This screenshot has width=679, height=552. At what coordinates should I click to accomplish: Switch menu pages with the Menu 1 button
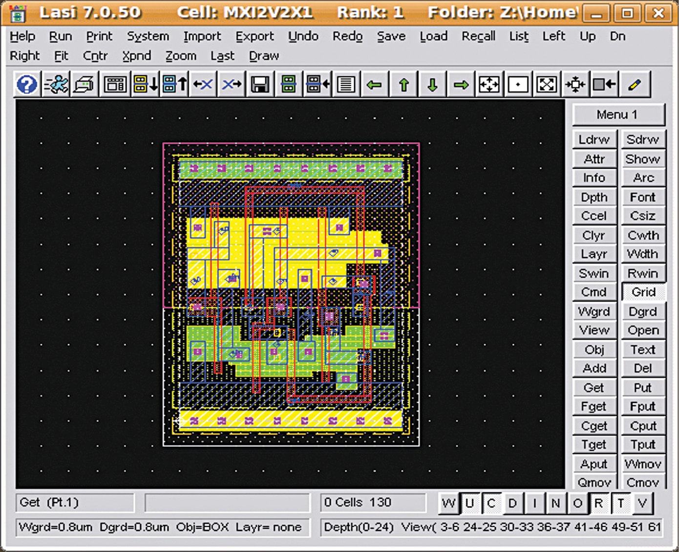(618, 114)
